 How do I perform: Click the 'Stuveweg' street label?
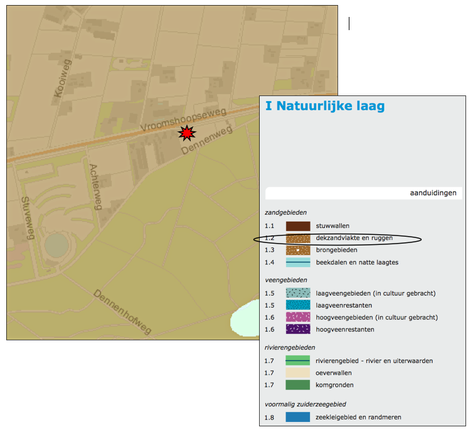click(x=28, y=218)
